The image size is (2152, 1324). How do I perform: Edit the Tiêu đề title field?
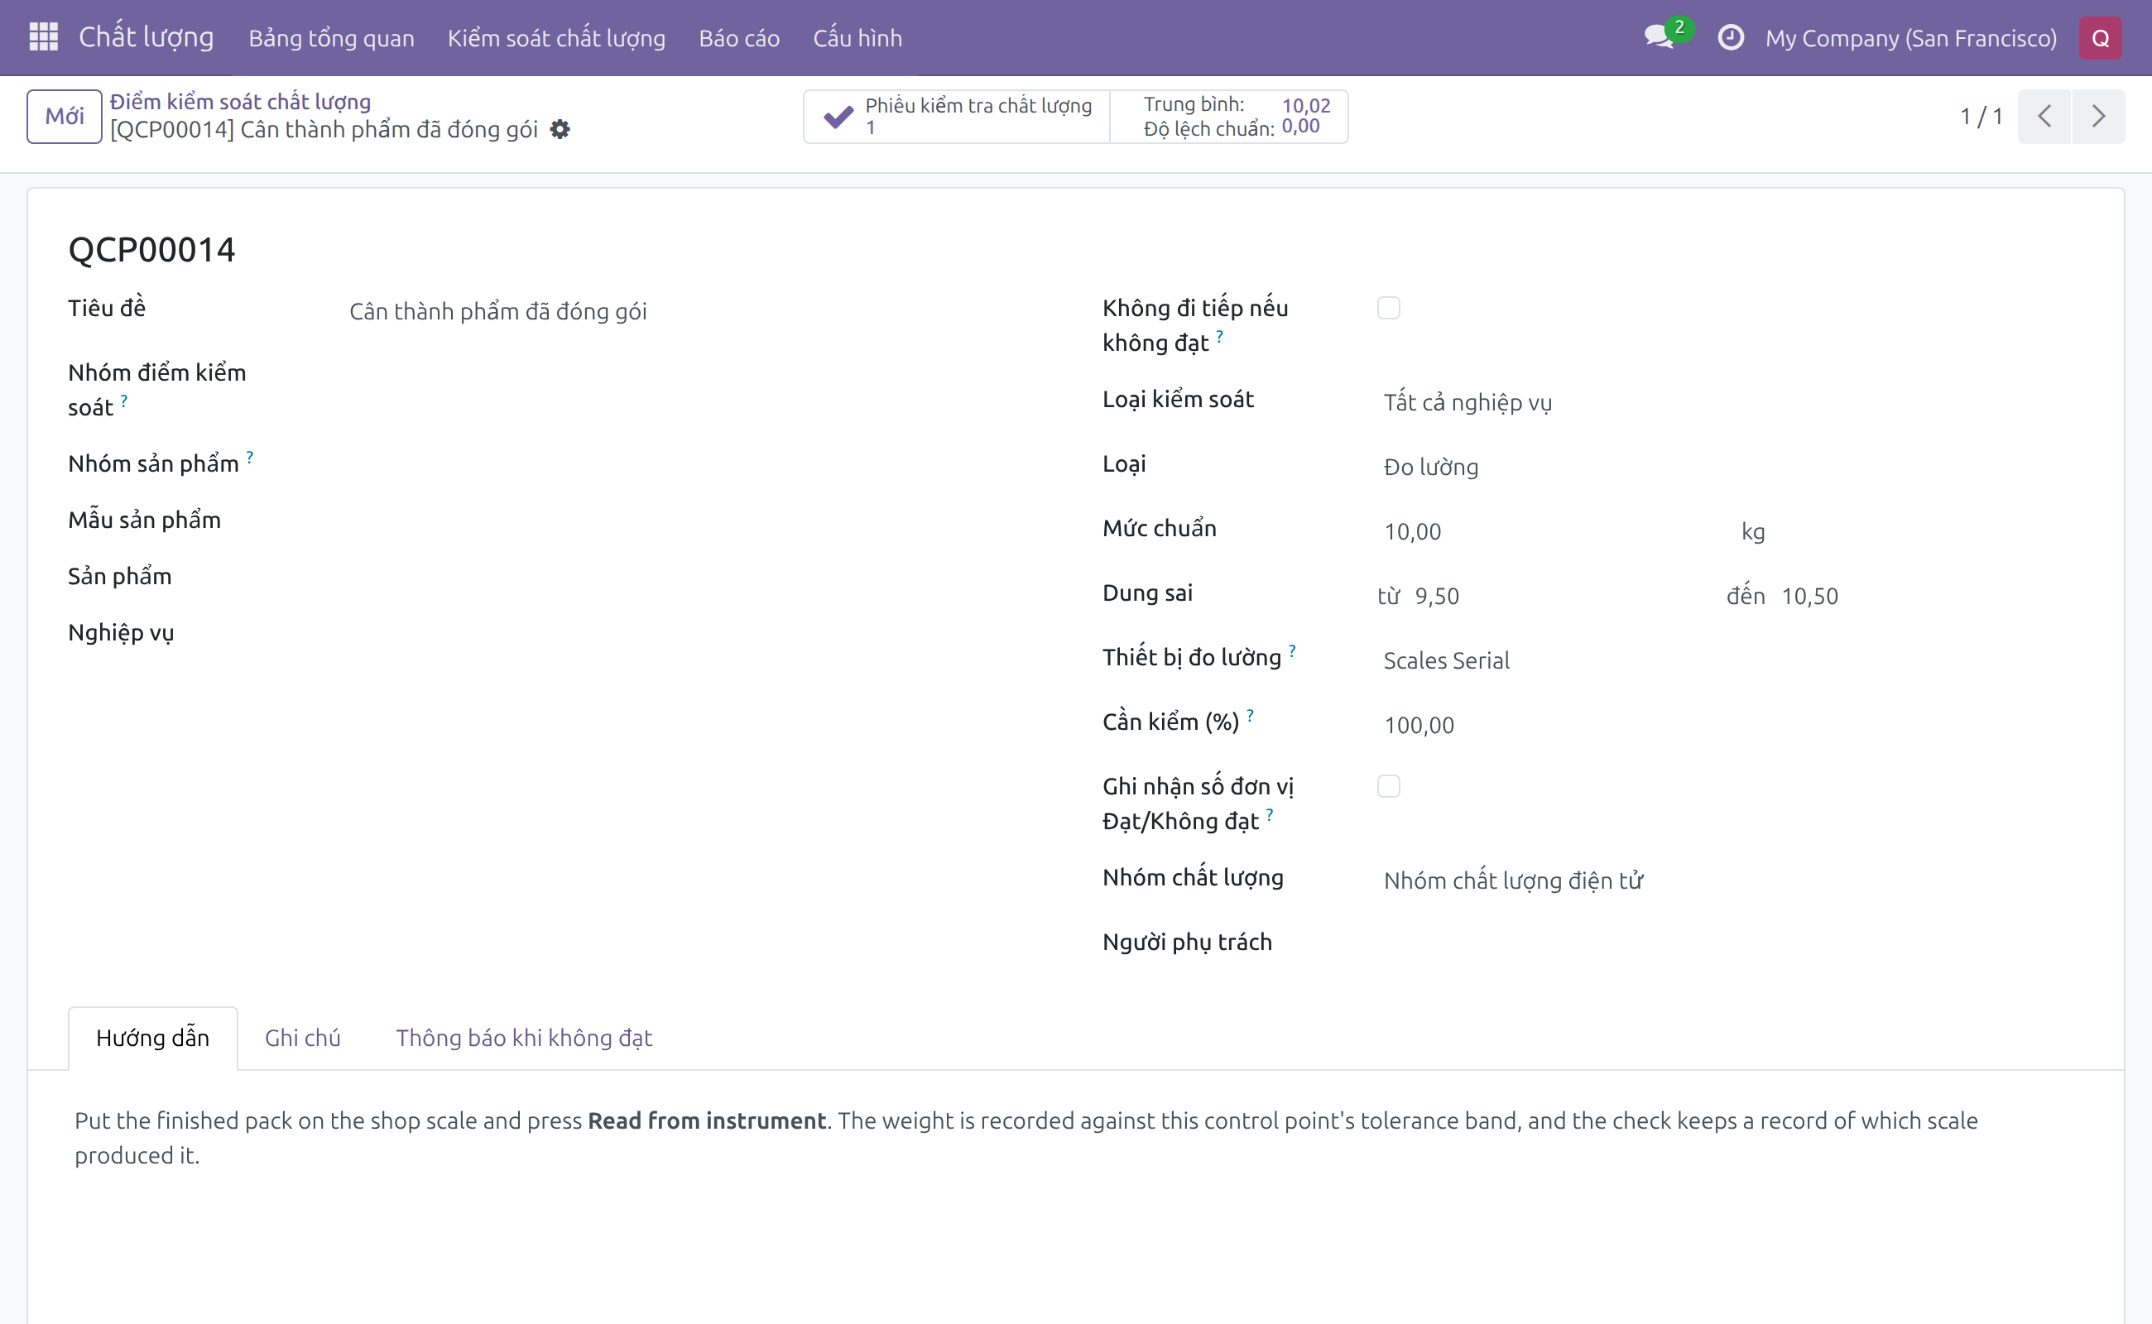click(x=696, y=312)
